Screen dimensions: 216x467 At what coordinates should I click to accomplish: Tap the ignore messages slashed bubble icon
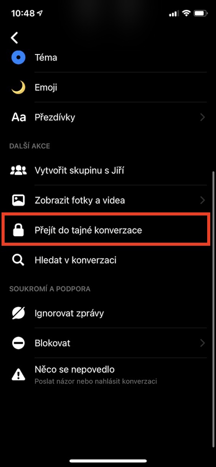pos(18,313)
